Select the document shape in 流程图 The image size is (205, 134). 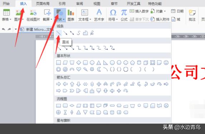coord(99,106)
